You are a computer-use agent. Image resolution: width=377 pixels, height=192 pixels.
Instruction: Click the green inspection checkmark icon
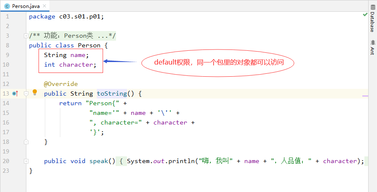click(365, 15)
